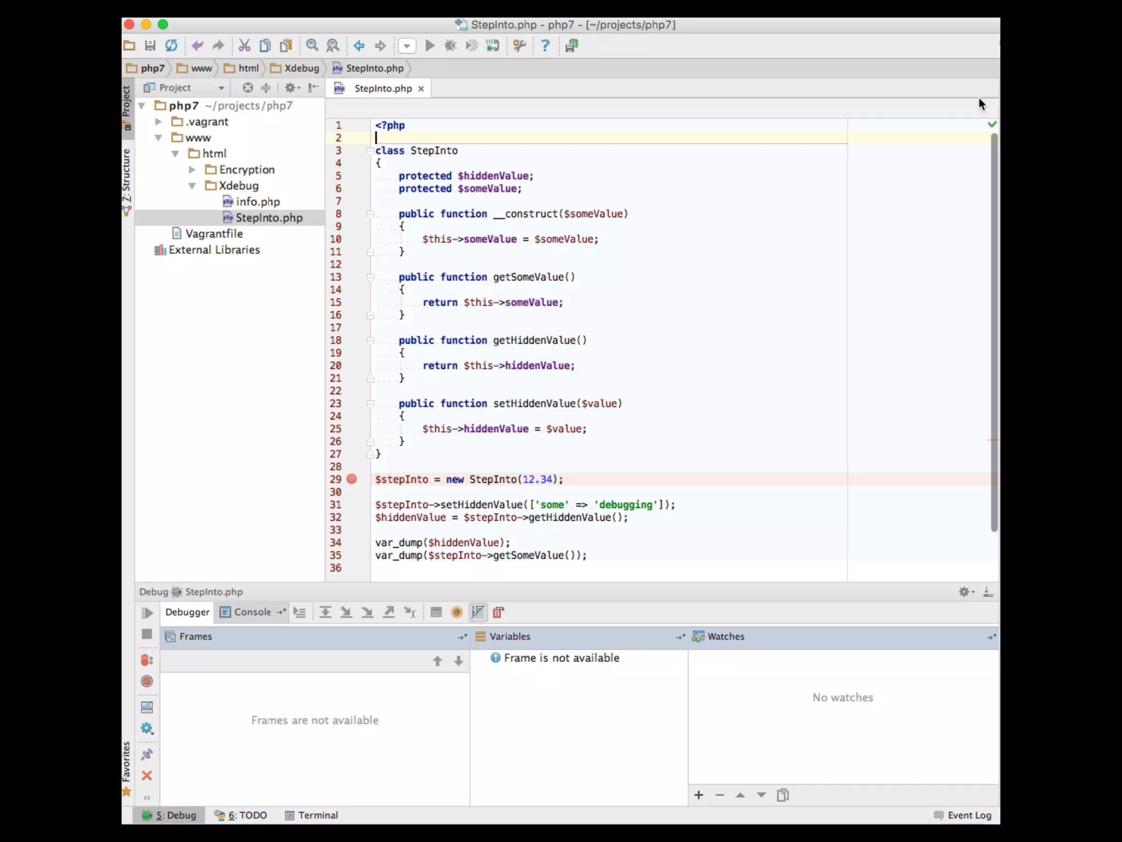Click the Mute Breakpoints icon
This screenshot has width=1122, height=842.
[147, 681]
